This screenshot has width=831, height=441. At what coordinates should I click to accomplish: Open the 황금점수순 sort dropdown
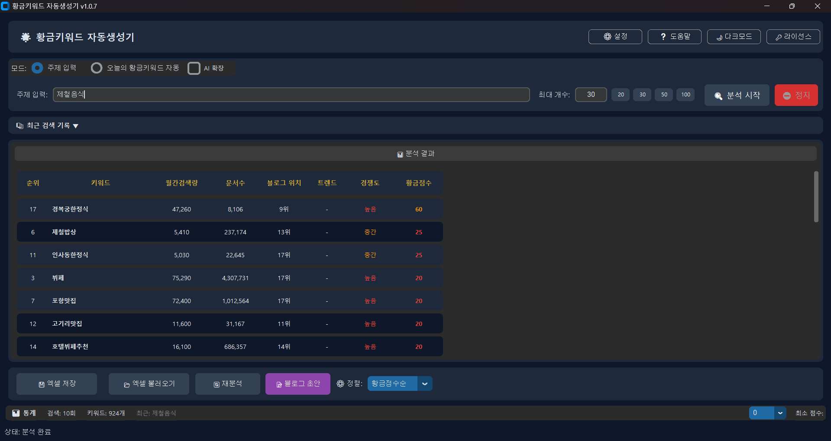(x=424, y=383)
